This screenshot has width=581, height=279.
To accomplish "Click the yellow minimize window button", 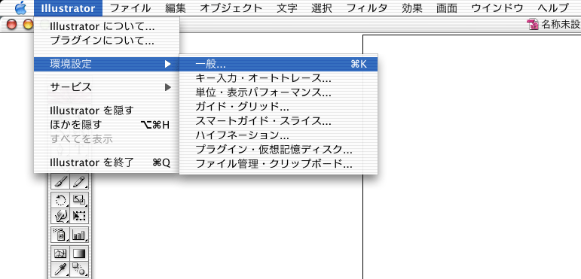I will click(x=28, y=25).
